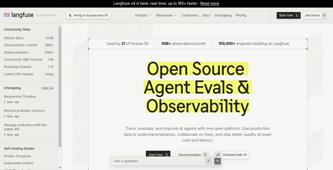Screen dimensions: 333x170
Task: Click the sidebar vertical scrollbar
Action: click(x=60, y=87)
